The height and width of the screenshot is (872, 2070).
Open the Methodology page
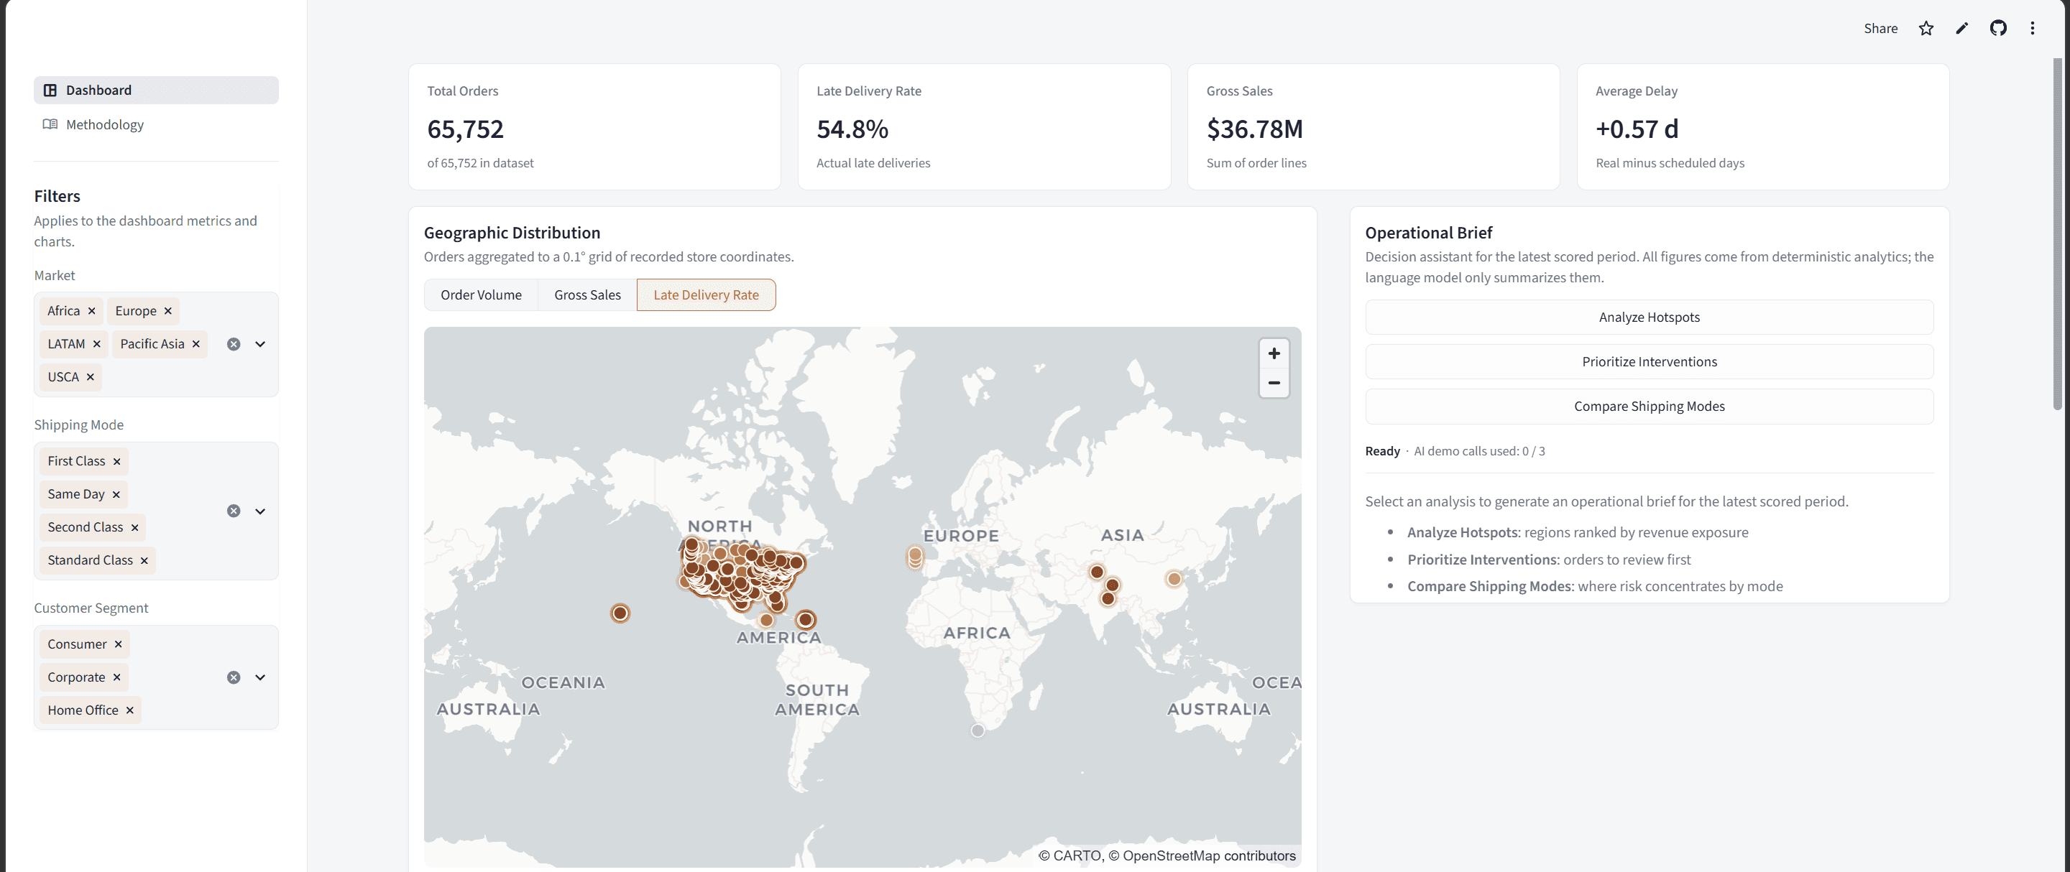tap(156, 124)
